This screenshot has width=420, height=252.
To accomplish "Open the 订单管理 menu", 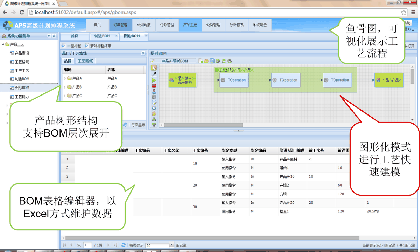I will tap(120, 25).
